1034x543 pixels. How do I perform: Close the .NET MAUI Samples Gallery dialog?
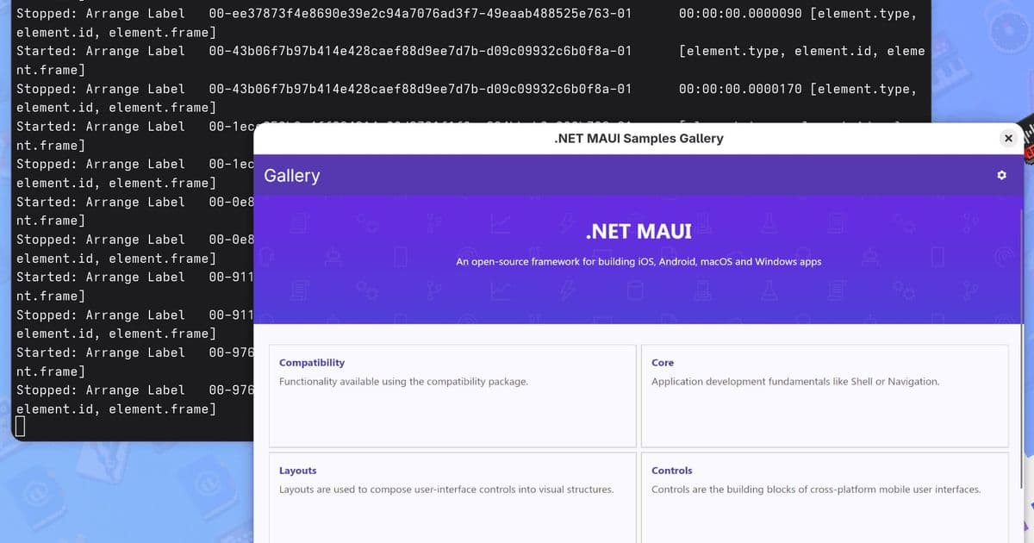tap(1007, 138)
